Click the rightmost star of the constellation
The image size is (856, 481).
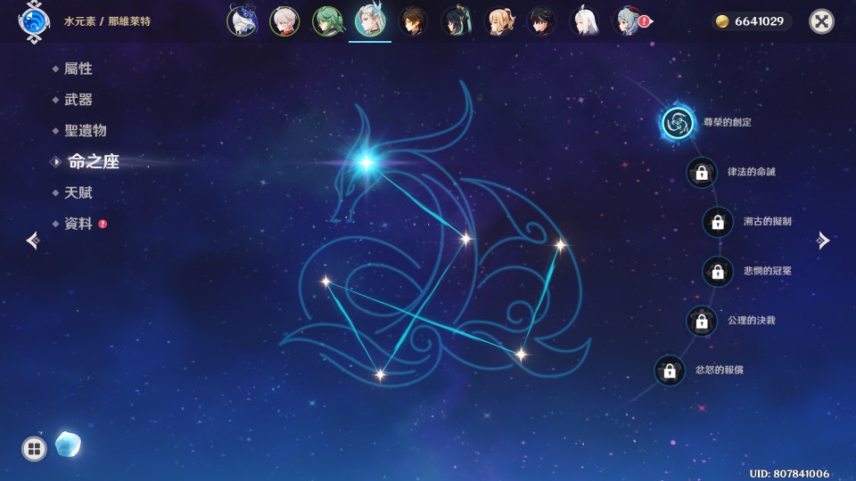click(x=560, y=246)
